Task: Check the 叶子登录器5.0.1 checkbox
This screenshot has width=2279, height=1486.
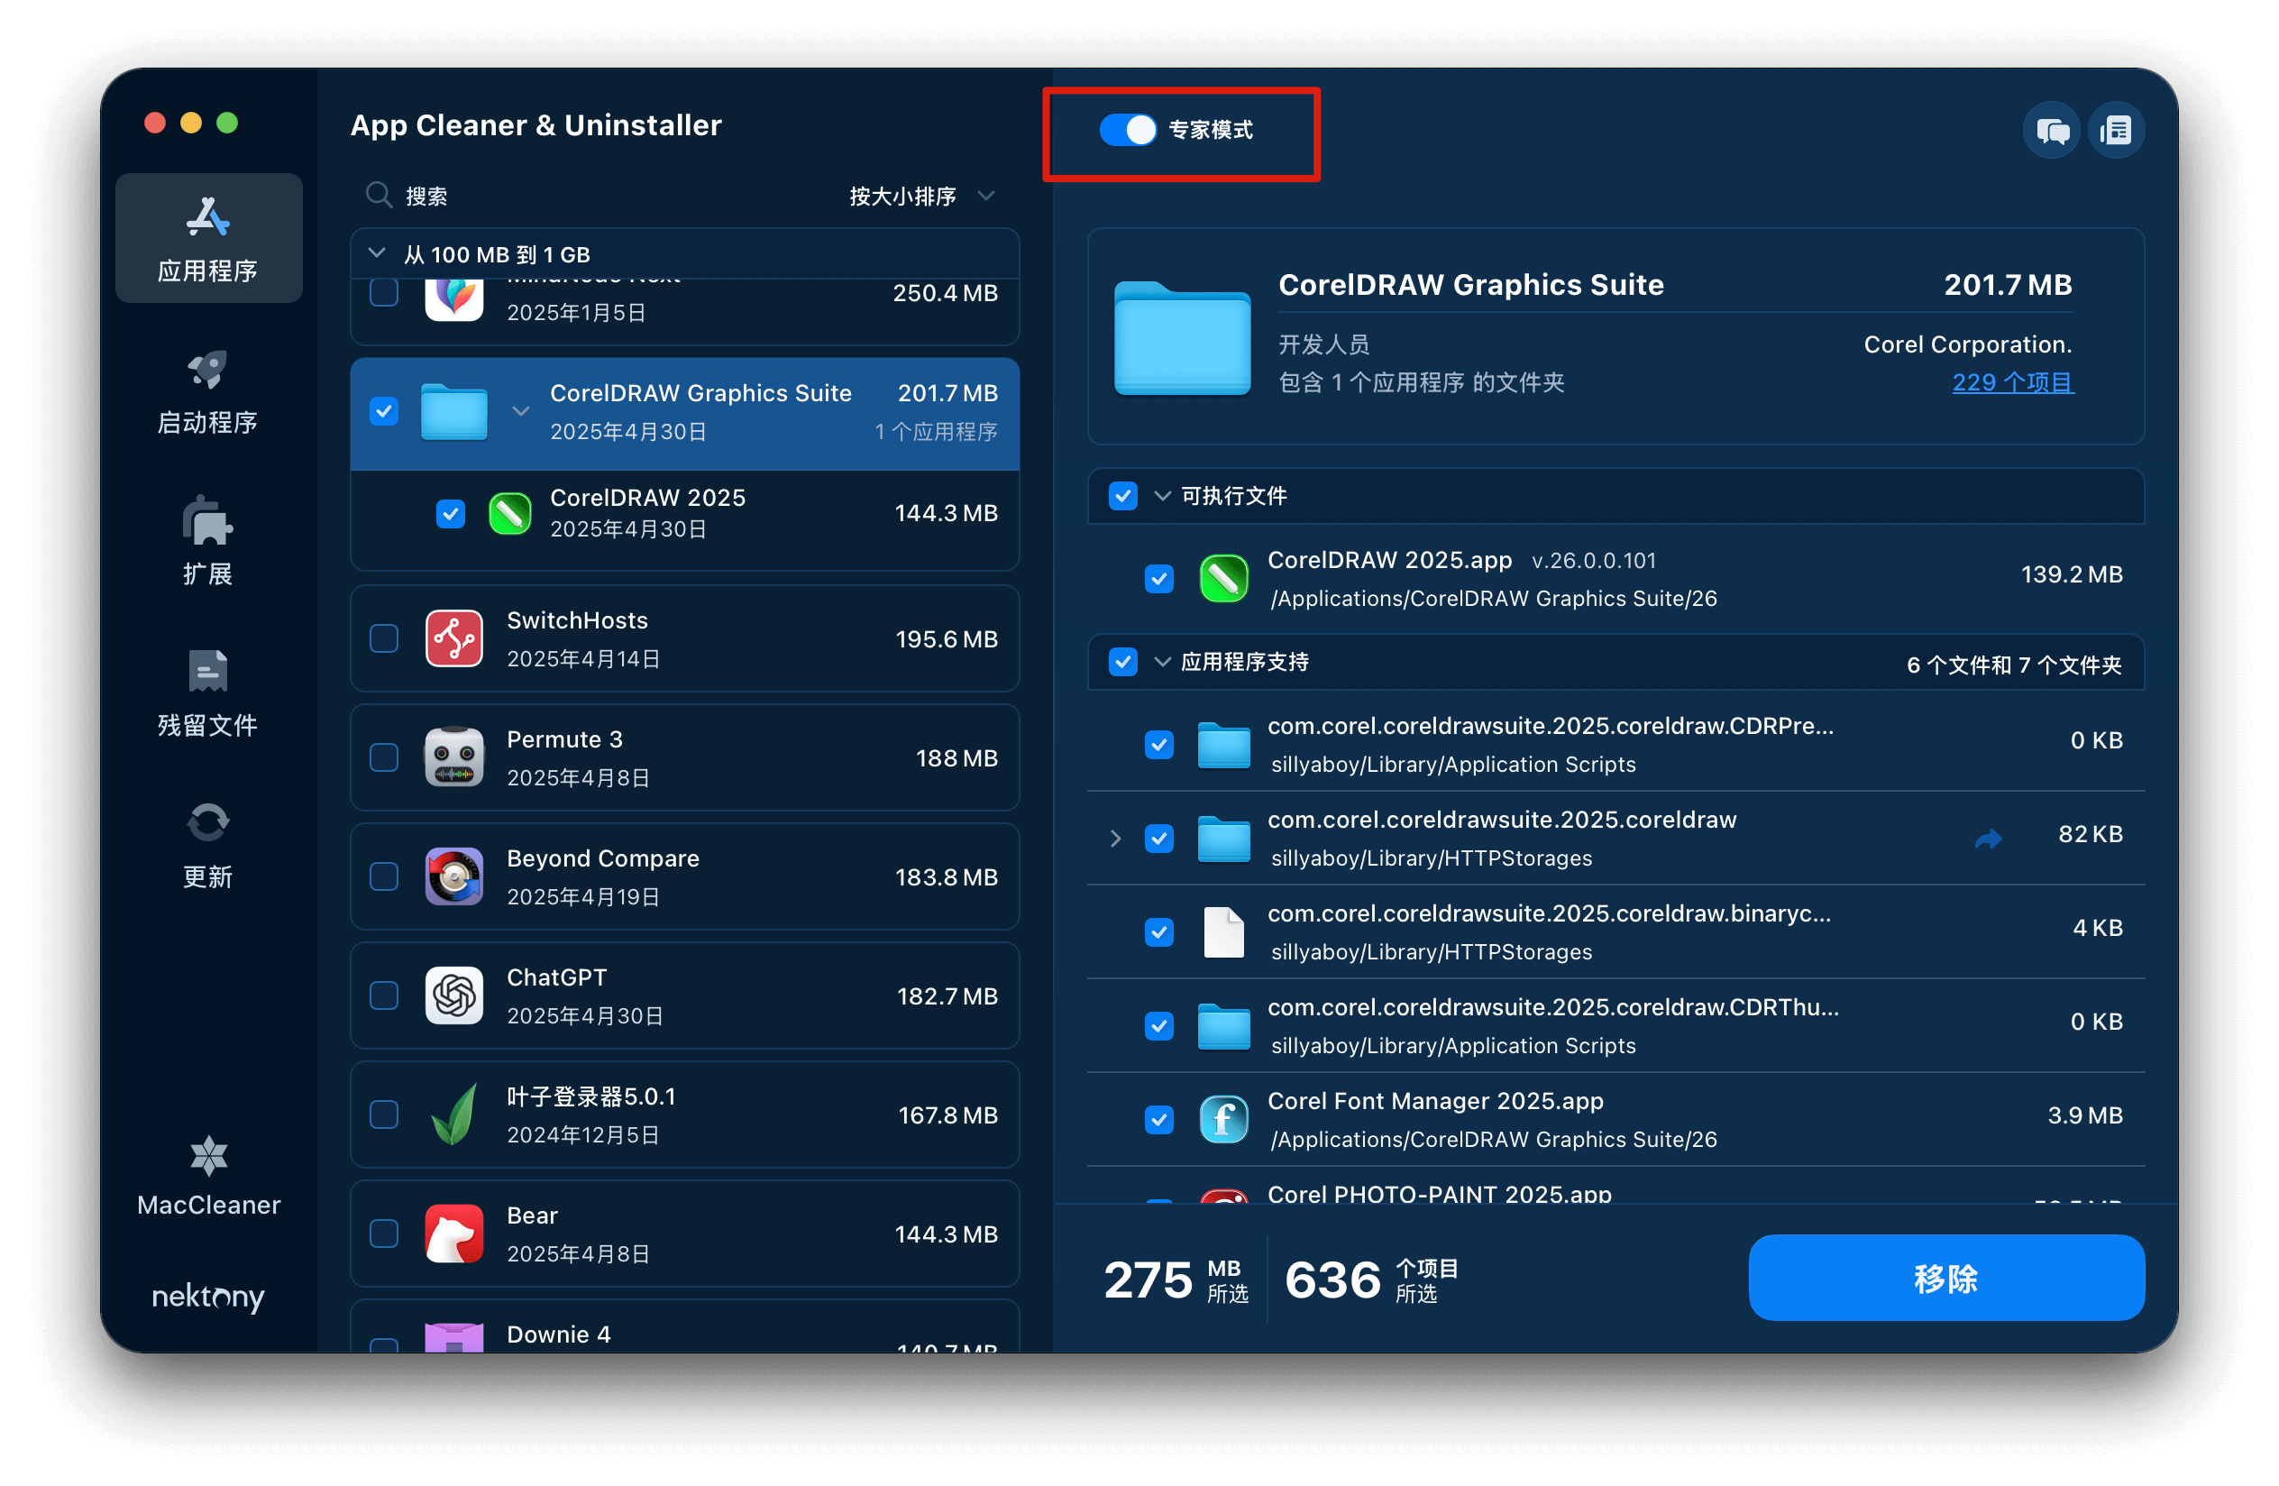Action: (x=384, y=1114)
